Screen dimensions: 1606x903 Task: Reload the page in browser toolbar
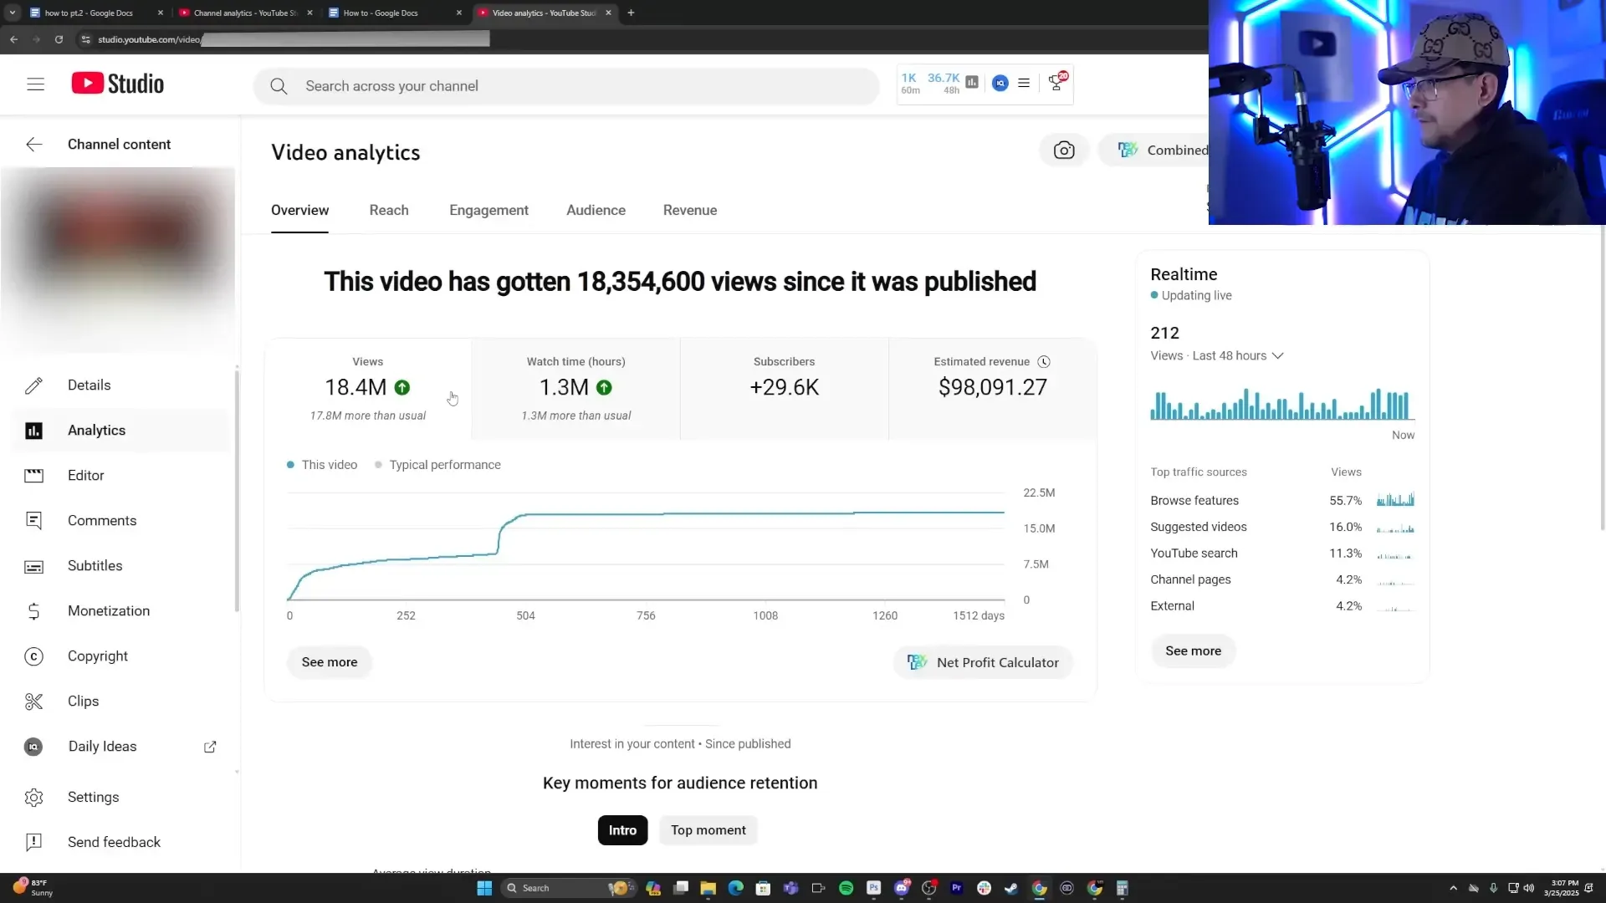[59, 39]
